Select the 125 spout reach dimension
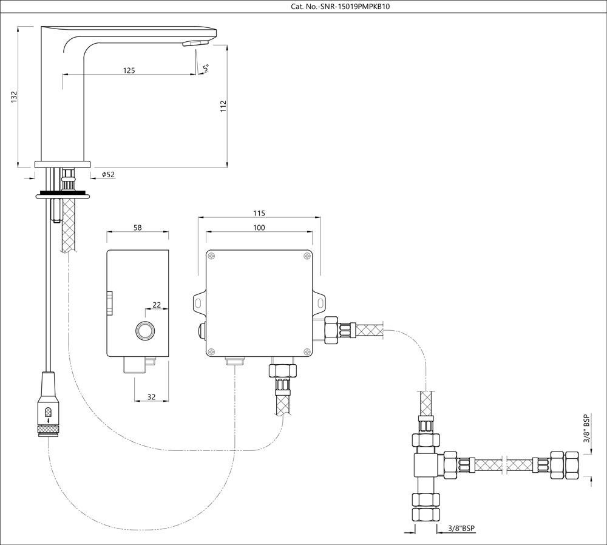Viewport: 607px width, 545px height. pos(129,70)
